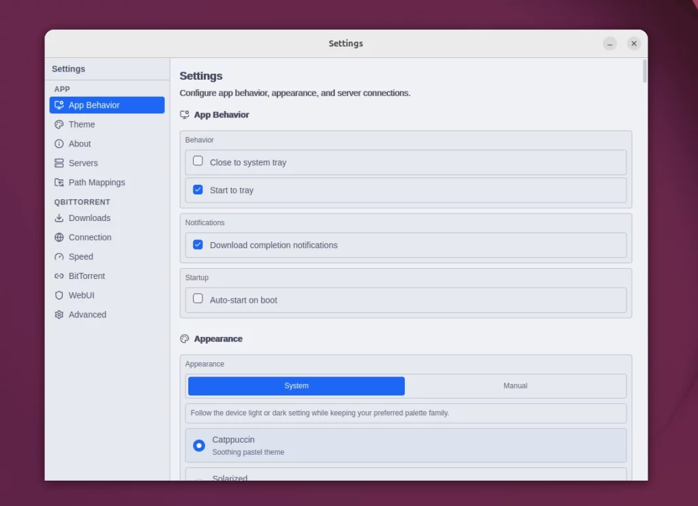This screenshot has width=698, height=506.
Task: Click the About info icon in sidebar
Action: [59, 144]
